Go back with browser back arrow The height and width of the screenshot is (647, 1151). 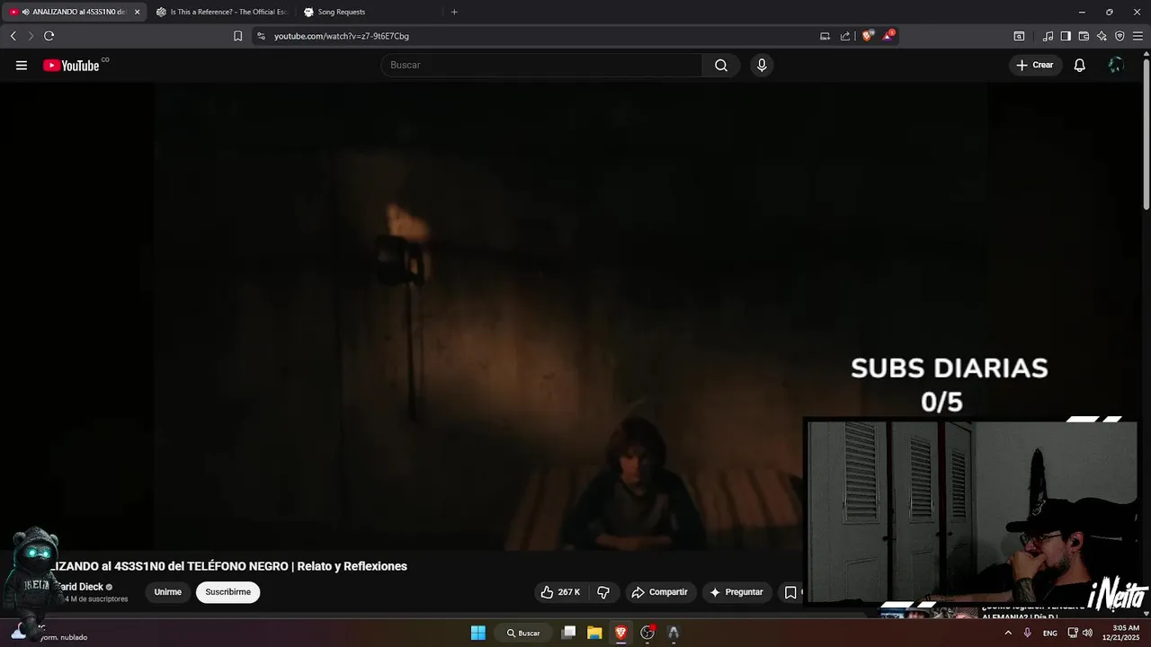click(x=13, y=36)
